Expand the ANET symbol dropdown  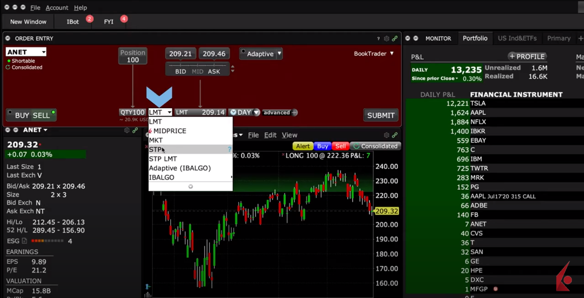click(x=44, y=52)
